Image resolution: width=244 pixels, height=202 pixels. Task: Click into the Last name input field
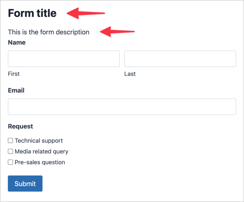point(180,59)
